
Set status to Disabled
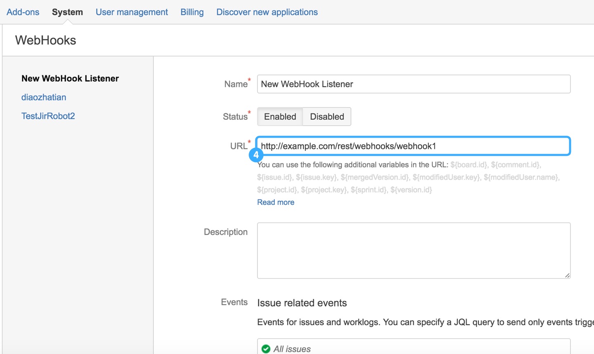tap(327, 117)
